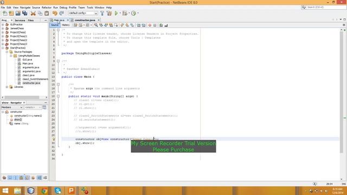Click the Stop Macro Recording icon
The height and width of the screenshot is (195, 347).
[155, 25]
